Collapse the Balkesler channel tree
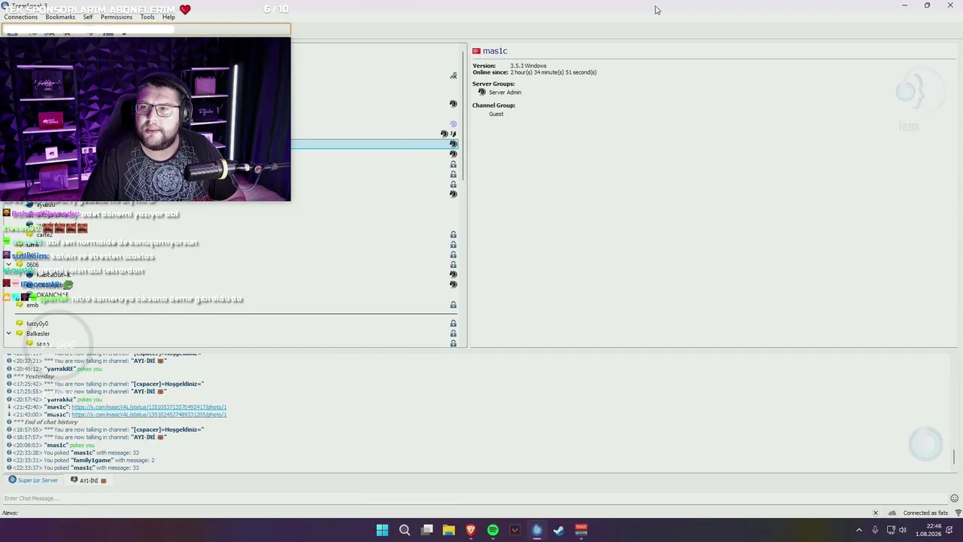Screen dimensions: 963x542 9,333
